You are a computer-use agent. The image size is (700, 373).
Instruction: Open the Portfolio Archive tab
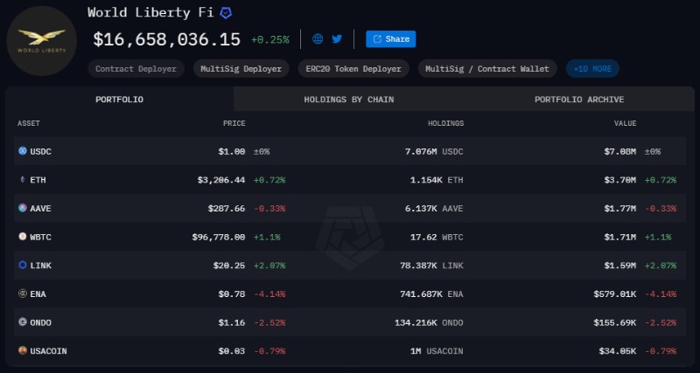coord(578,100)
